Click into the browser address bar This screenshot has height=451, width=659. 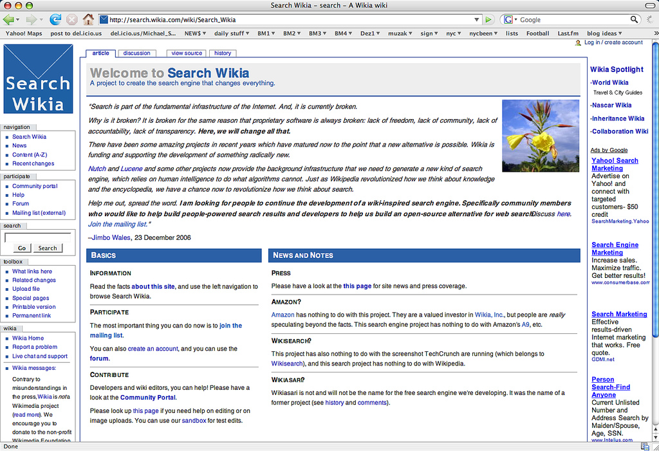tap(290, 19)
